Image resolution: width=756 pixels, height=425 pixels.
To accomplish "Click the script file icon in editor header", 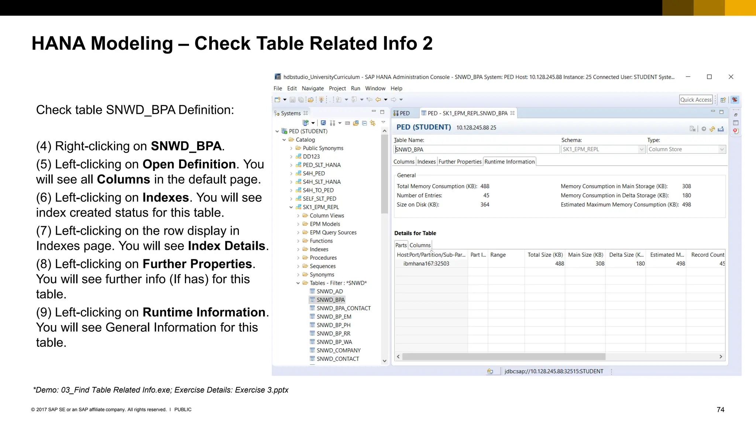I will (693, 129).
